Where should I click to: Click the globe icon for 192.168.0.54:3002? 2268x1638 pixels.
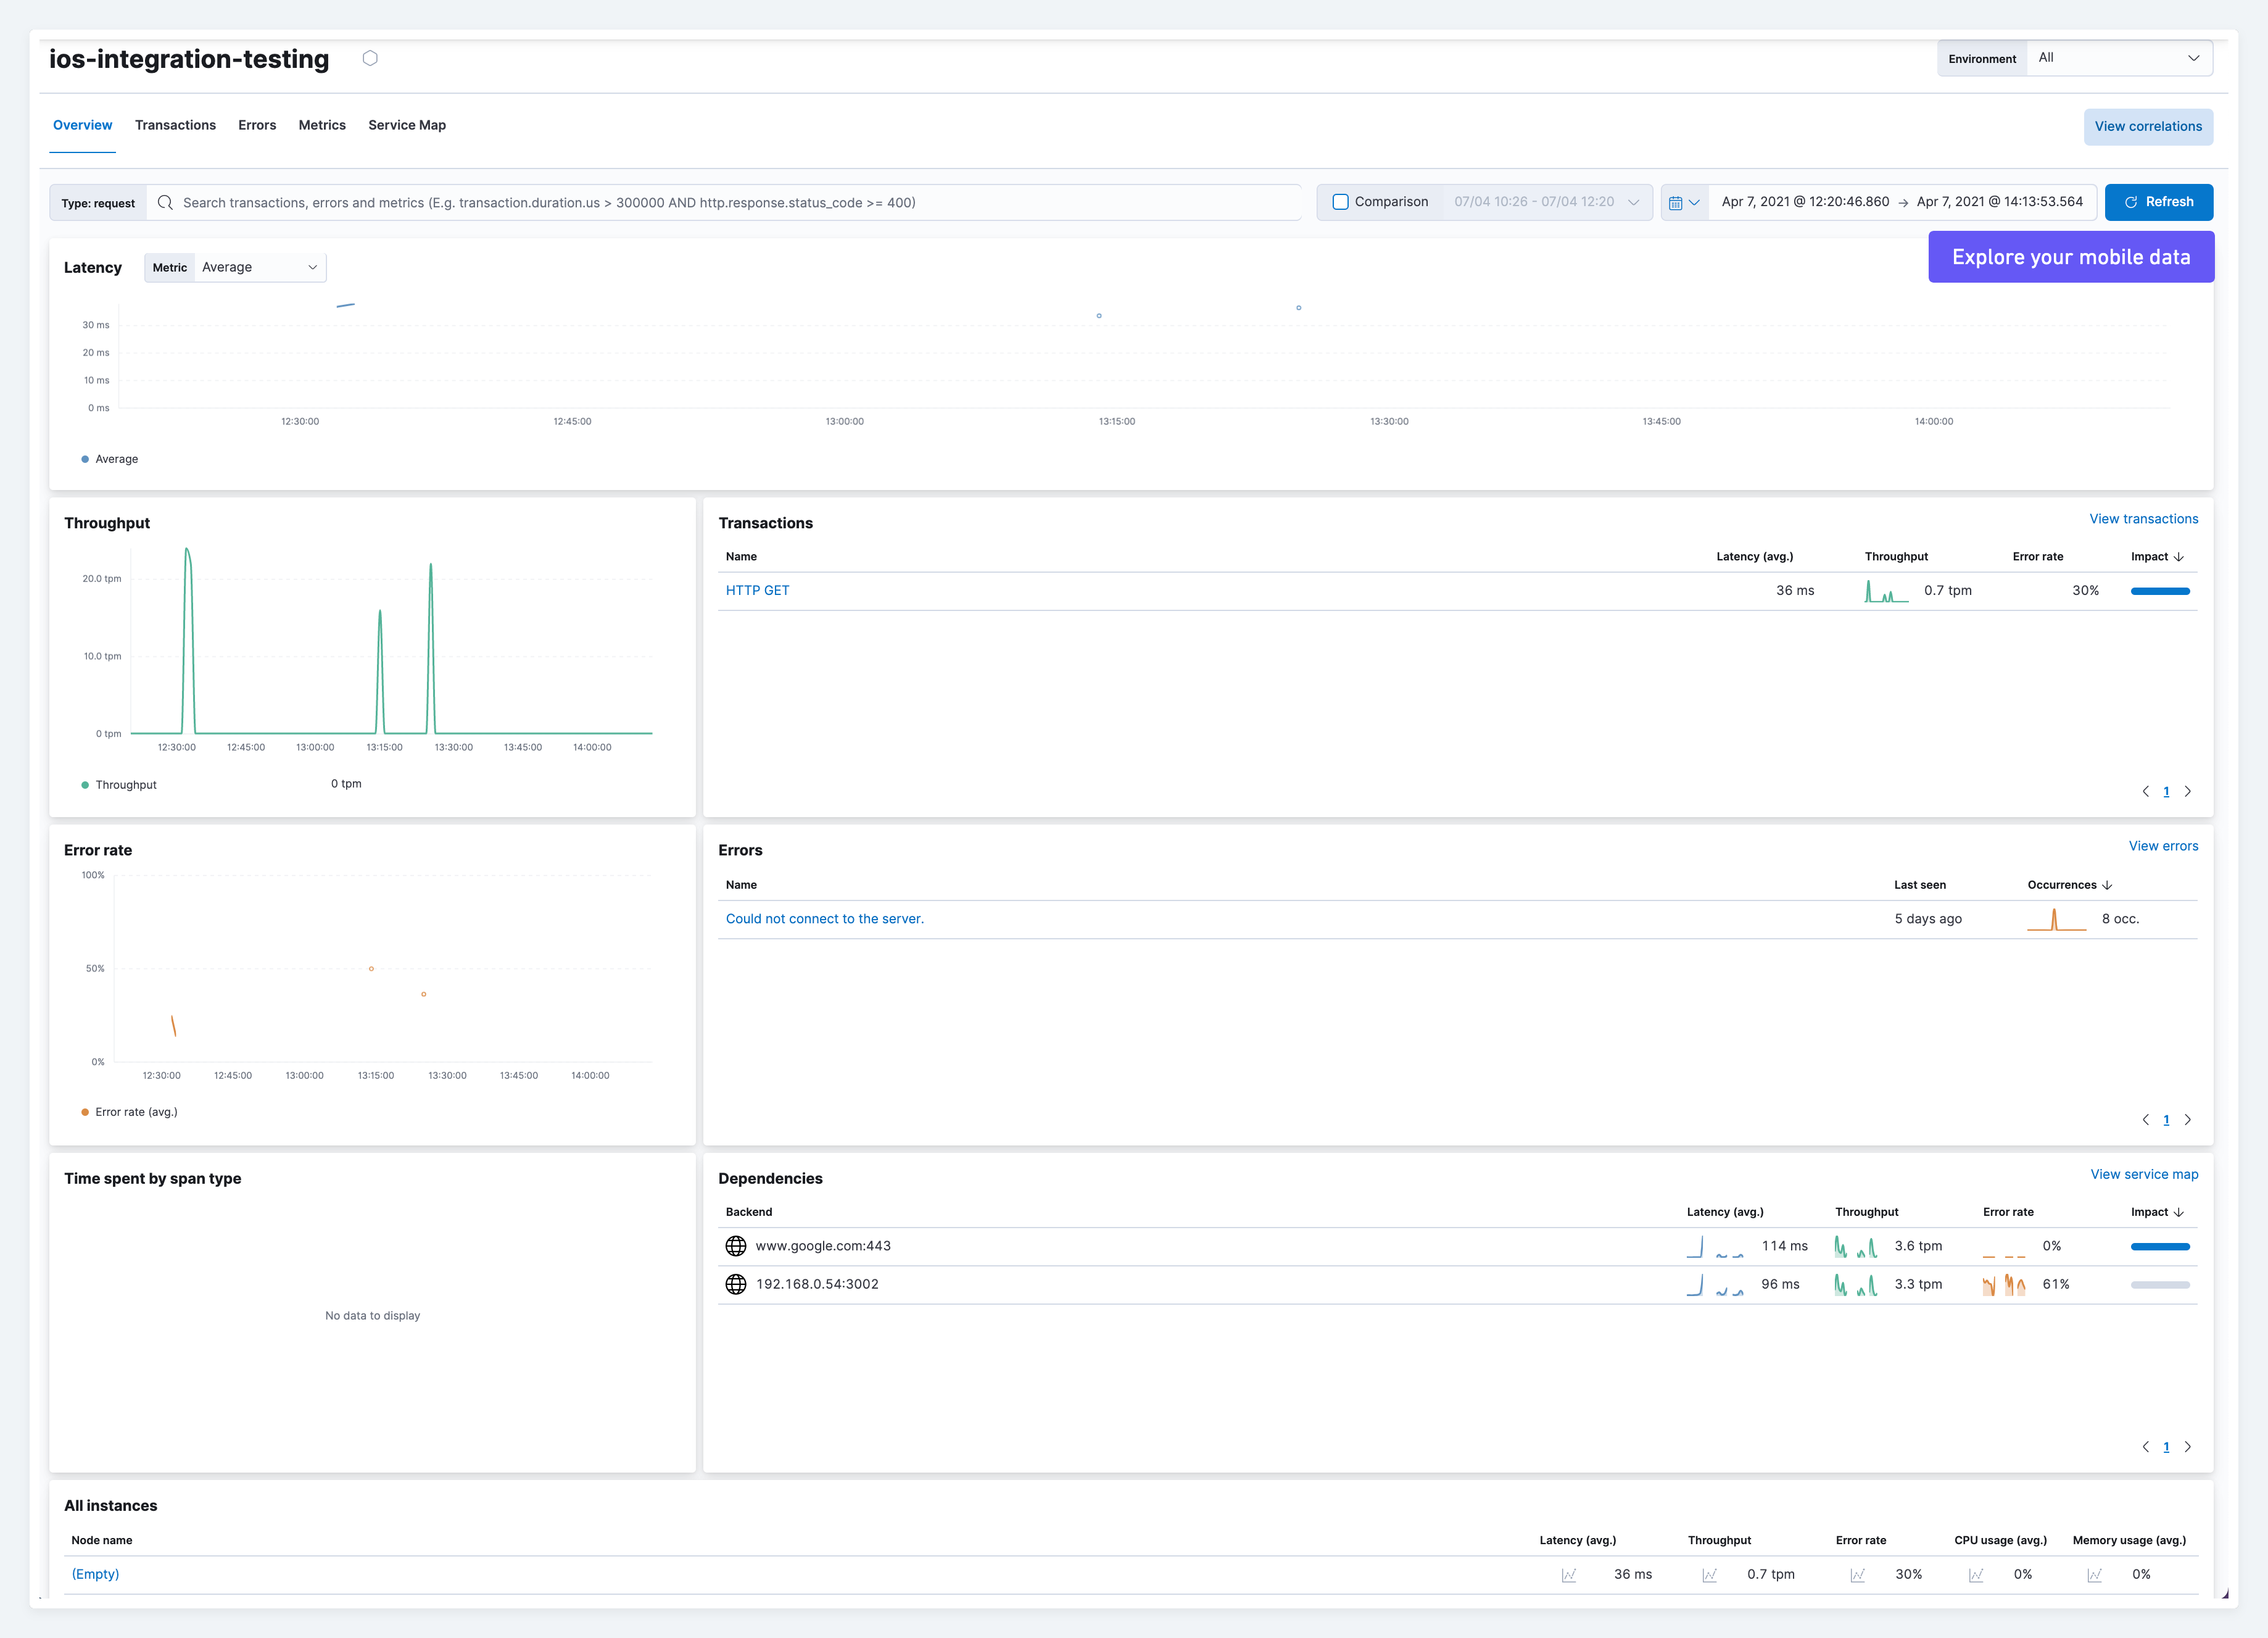tap(736, 1284)
